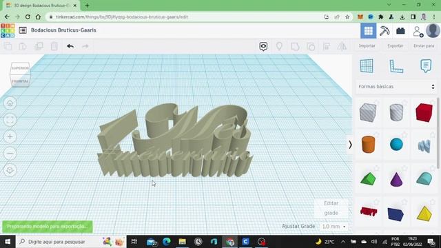Zoom in with the plus button
Screen dimensions: 441x248
pyautogui.click(x=10, y=136)
